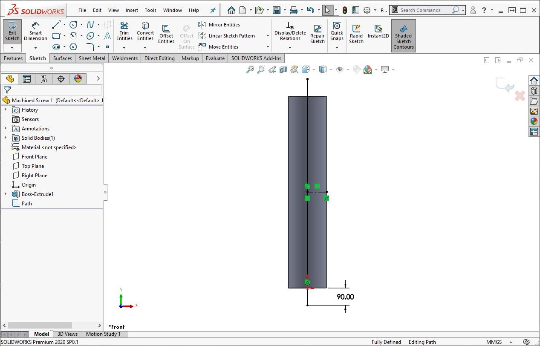Open the Appearances color ball tab
540x346 pixels.
coord(78,78)
